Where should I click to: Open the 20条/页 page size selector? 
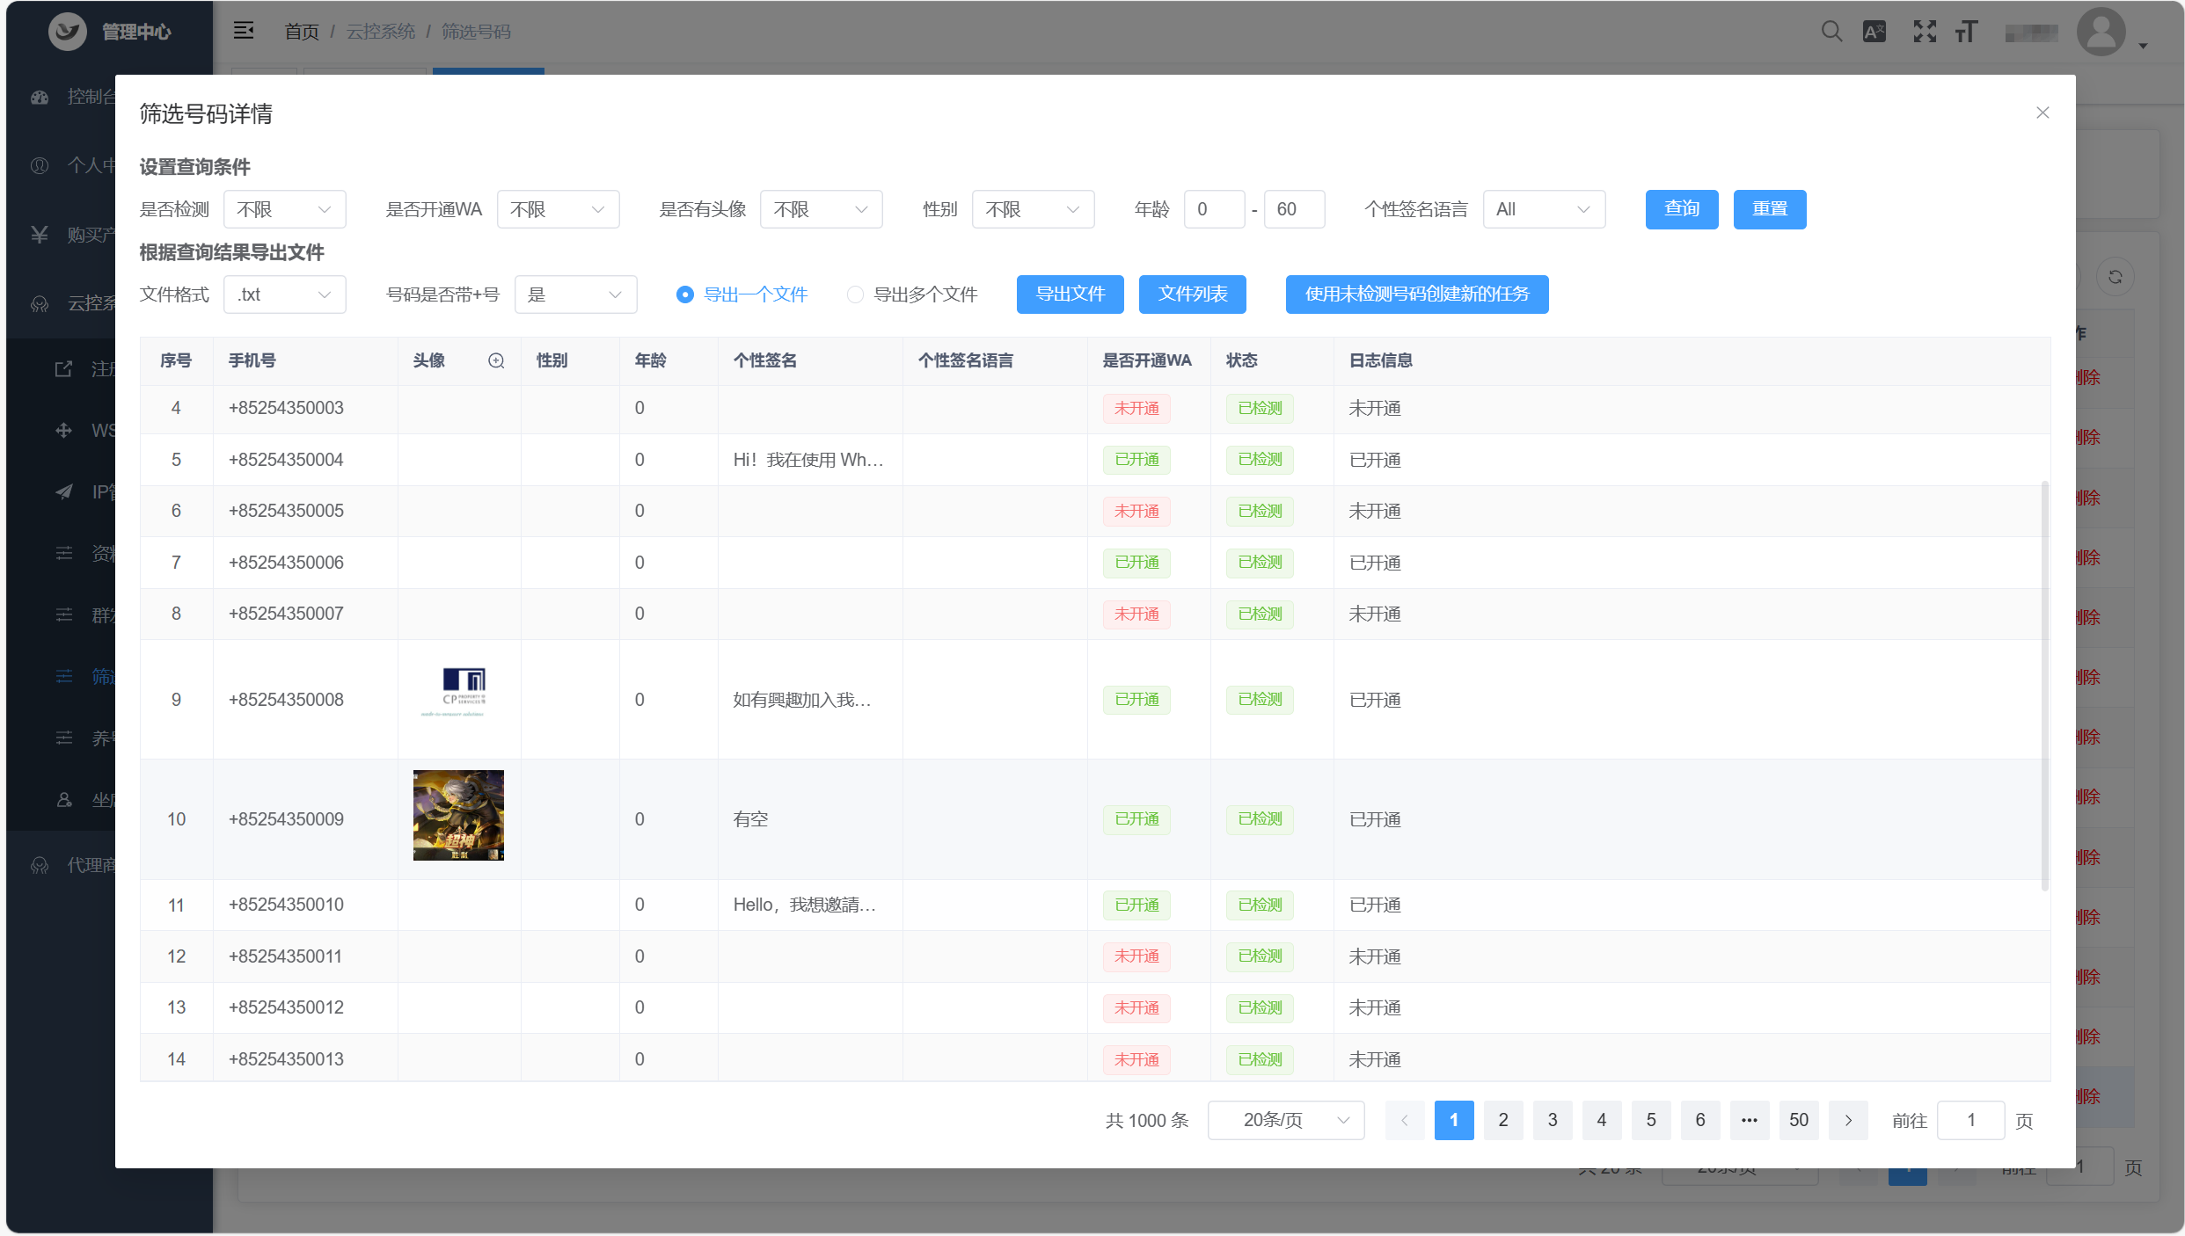coord(1285,1120)
